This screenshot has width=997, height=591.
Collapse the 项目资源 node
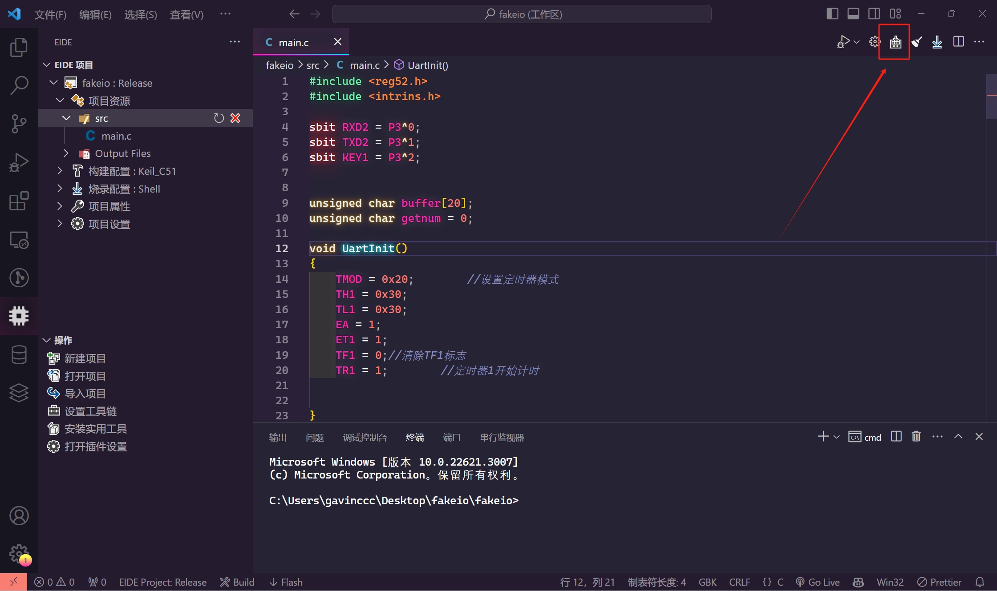tap(60, 101)
